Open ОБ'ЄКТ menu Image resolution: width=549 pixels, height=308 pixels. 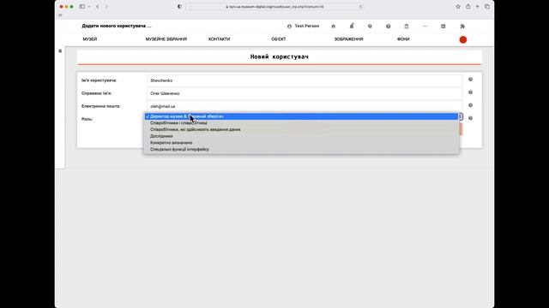click(x=278, y=39)
